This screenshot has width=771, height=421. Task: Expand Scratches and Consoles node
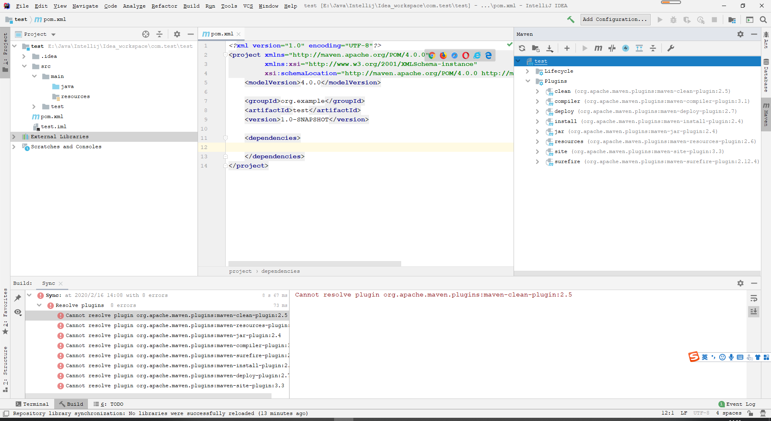[14, 147]
